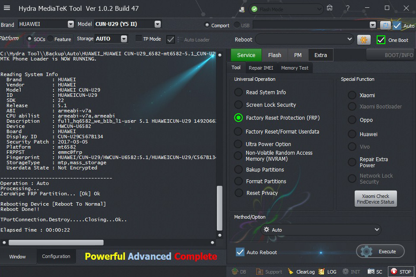416x277 pixels.
Task: Open the Tool sub-tab
Action: tap(236, 68)
